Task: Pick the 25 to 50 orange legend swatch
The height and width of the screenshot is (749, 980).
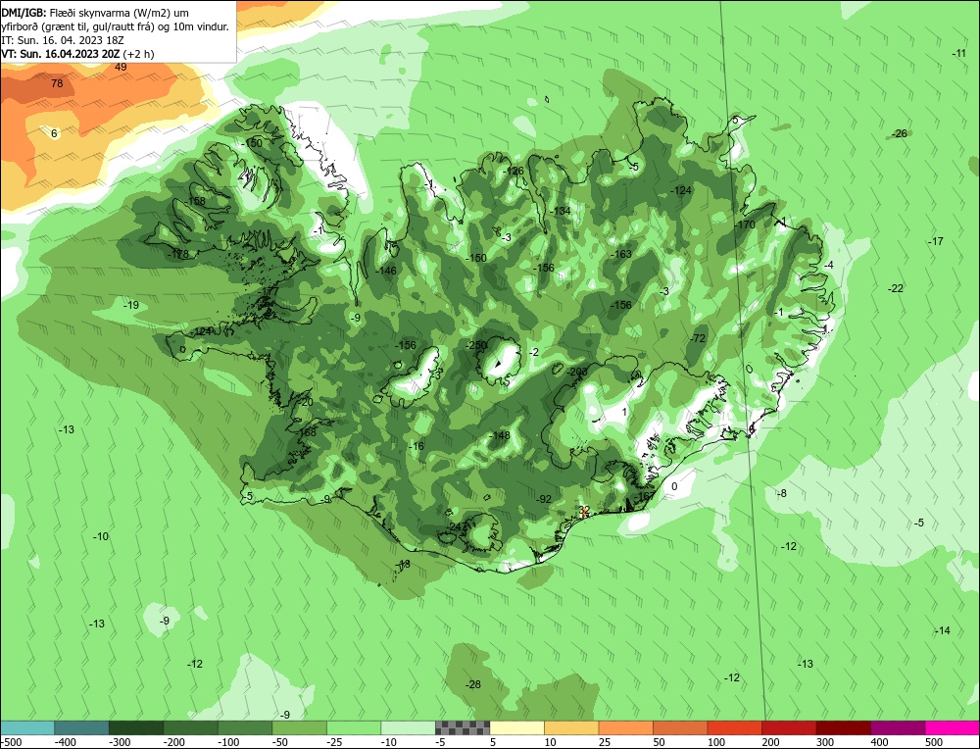Action: [625, 727]
